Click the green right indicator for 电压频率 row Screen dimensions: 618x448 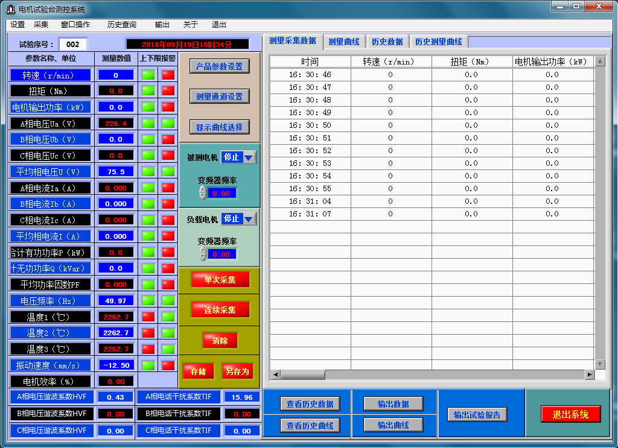click(x=168, y=300)
